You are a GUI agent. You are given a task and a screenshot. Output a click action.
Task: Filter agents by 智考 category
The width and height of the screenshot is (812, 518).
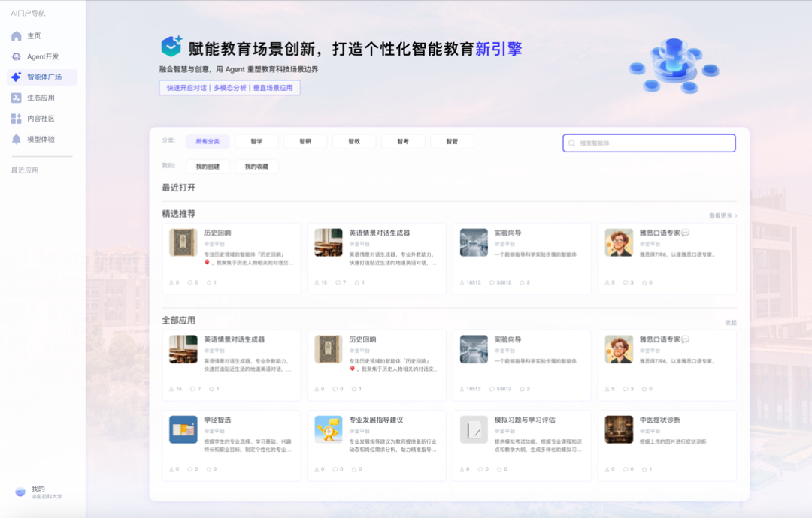[x=403, y=141]
